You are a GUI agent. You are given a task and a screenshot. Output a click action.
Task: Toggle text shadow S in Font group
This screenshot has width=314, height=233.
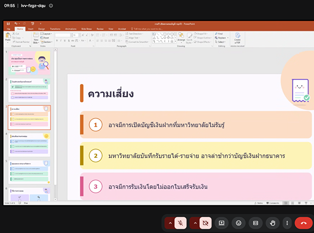69,41
